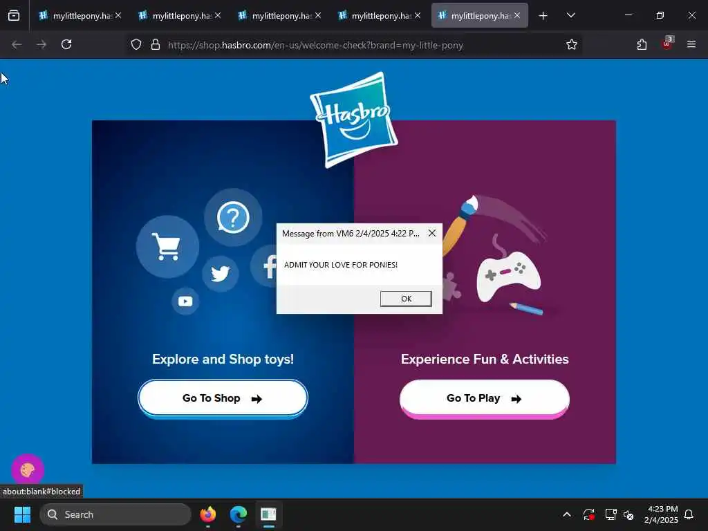Open a new browser tab
Viewport: 708px width, 531px height.
543,16
